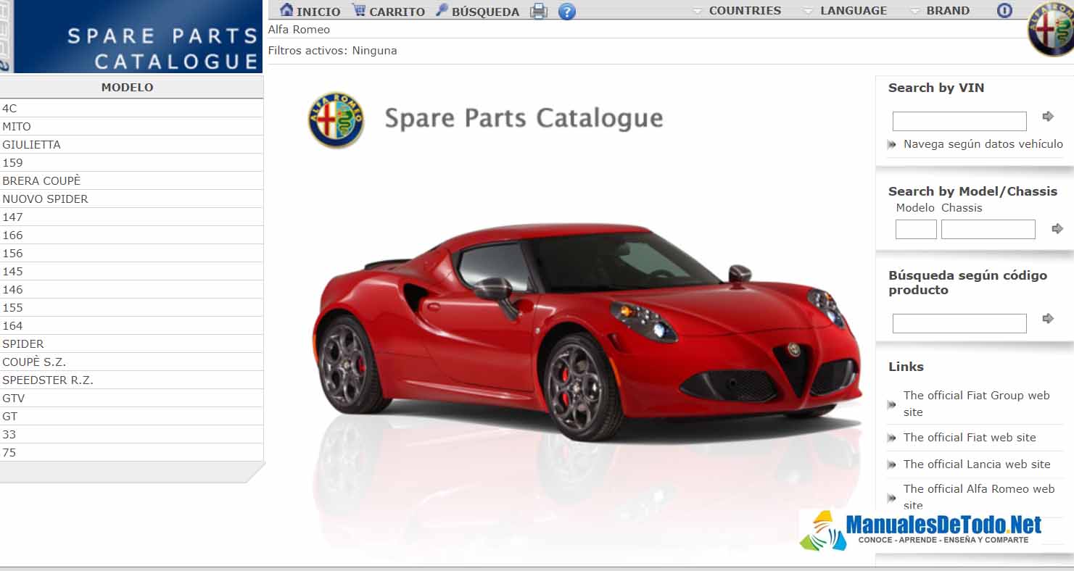Open the official Lancia web site
Viewport: 1074px width, 571px height.
pyautogui.click(x=977, y=464)
